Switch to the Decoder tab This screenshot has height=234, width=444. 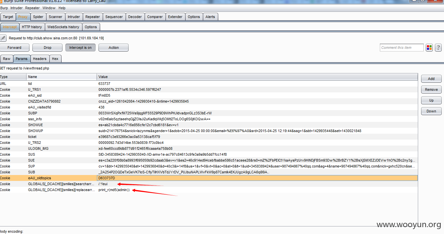click(x=135, y=17)
